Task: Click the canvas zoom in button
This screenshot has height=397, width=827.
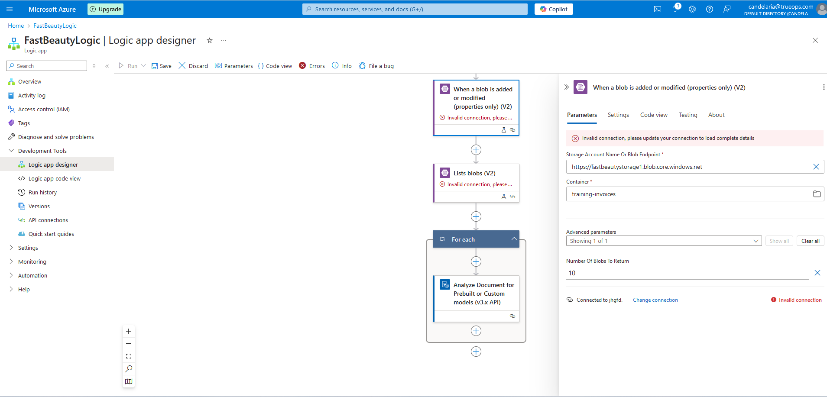Action: coord(129,331)
